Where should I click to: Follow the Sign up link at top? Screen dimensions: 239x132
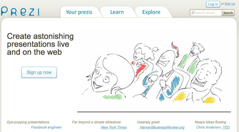[x=230, y=4]
